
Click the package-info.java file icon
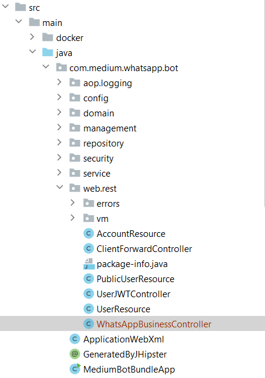89,263
